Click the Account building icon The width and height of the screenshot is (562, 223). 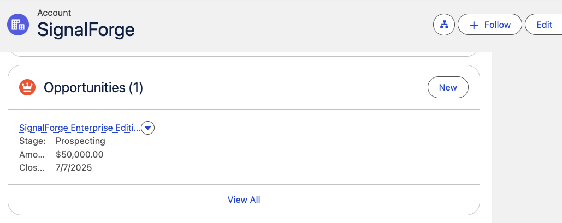tap(17, 25)
